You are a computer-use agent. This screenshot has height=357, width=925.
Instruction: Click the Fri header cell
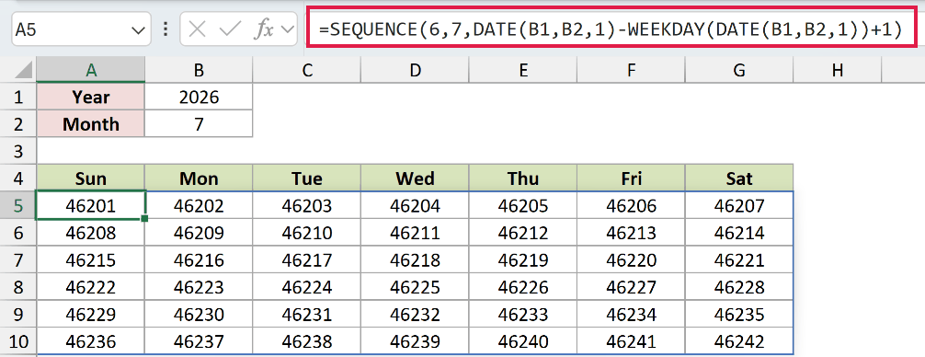[x=631, y=178]
